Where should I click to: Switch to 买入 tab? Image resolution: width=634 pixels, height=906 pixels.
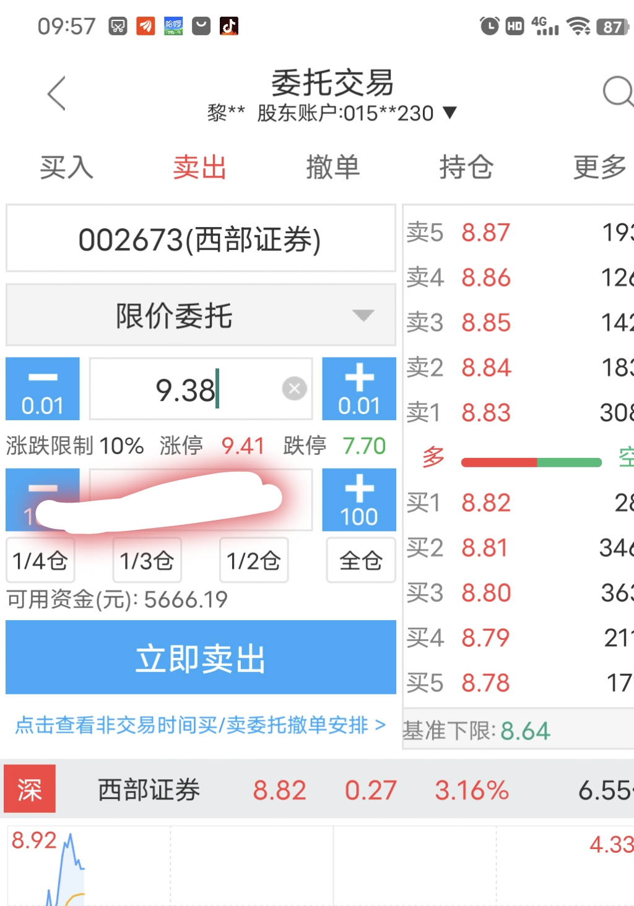coord(66,167)
